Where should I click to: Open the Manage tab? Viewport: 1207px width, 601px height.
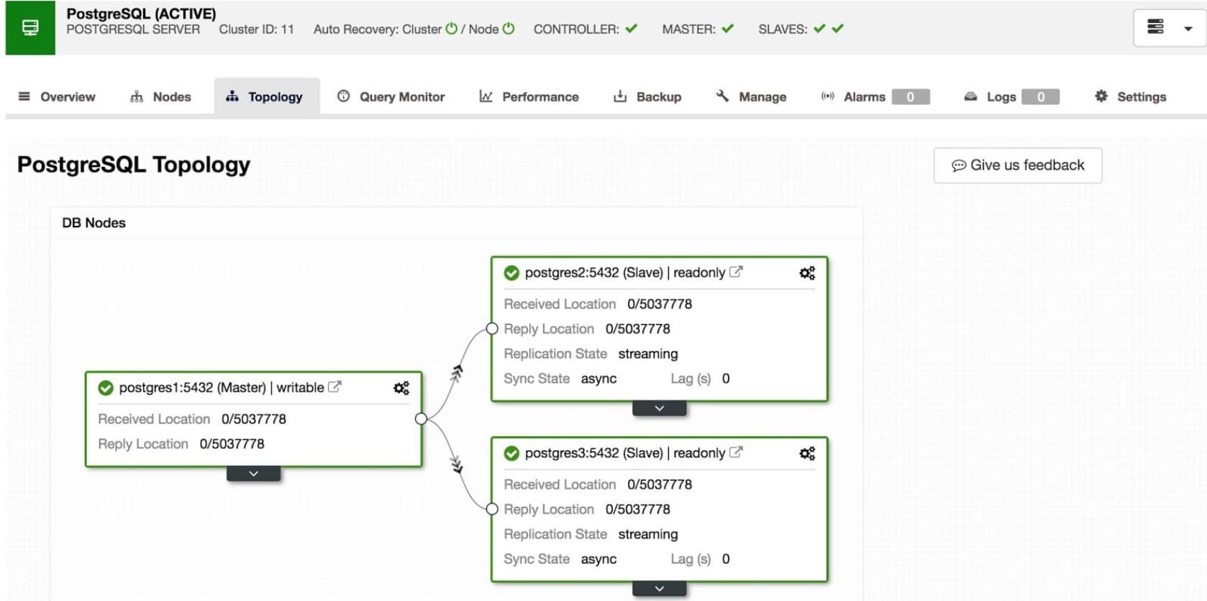click(x=751, y=96)
